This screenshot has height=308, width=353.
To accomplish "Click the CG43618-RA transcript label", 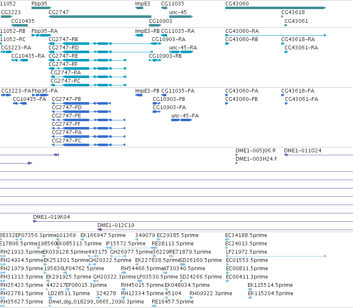I will tap(298, 39).
